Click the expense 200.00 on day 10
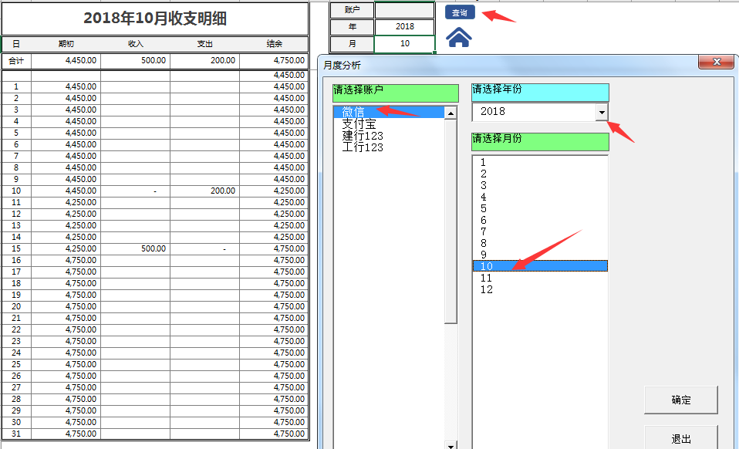This screenshot has width=739, height=449. pyautogui.click(x=204, y=191)
